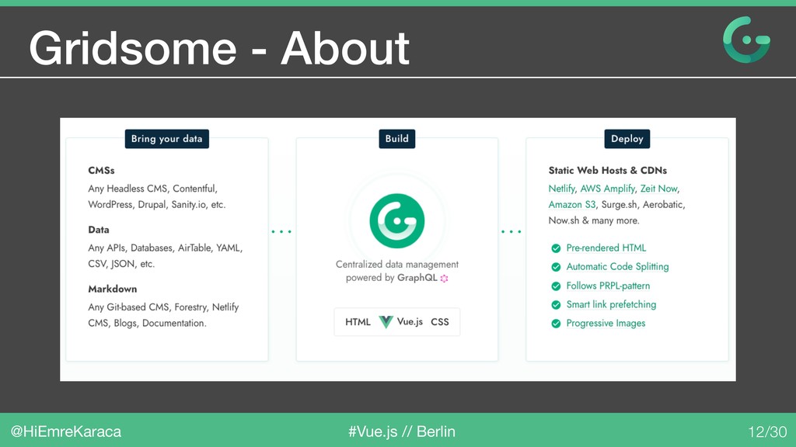Click the checkmark beside Progressive Images
Viewport: 796px width, 447px height.
[556, 324]
